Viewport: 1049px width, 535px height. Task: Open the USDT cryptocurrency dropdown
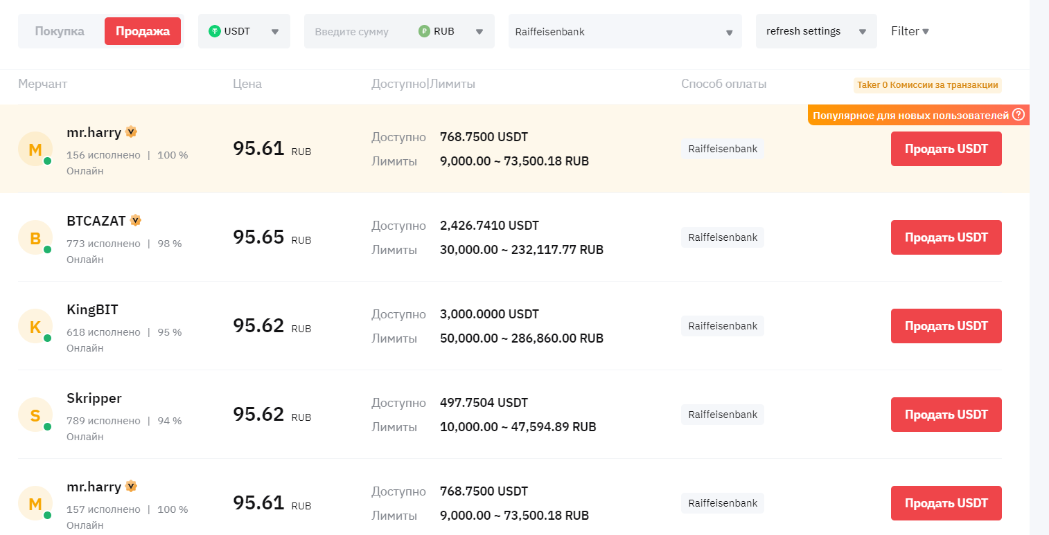click(x=244, y=31)
